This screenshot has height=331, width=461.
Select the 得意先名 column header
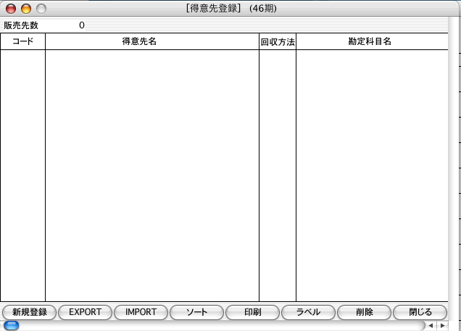pos(152,42)
